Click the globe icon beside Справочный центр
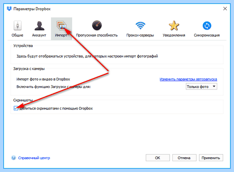 [14, 158]
